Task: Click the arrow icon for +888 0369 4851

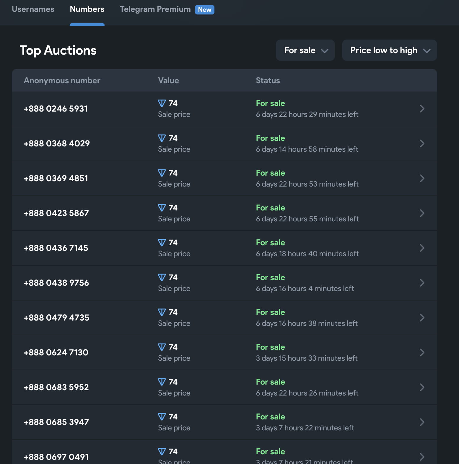Action: tap(422, 178)
